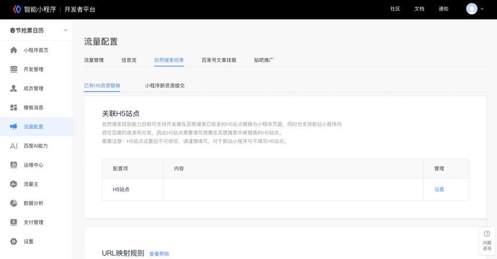Open 百度AI能力 in sidebar
Image resolution: width=497 pixels, height=259 pixels.
[x=36, y=146]
